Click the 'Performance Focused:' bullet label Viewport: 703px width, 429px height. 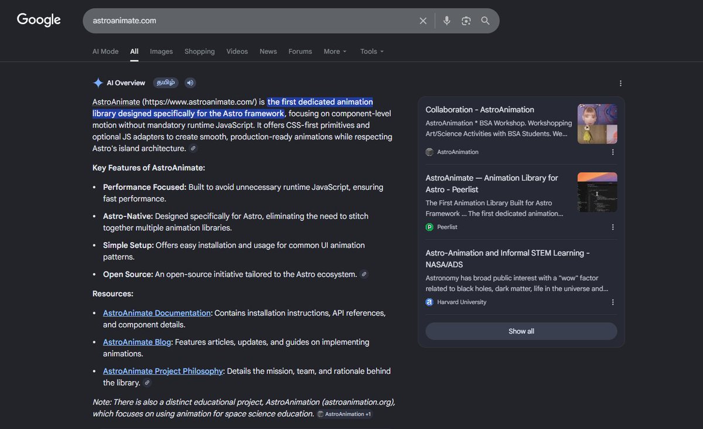click(x=145, y=188)
